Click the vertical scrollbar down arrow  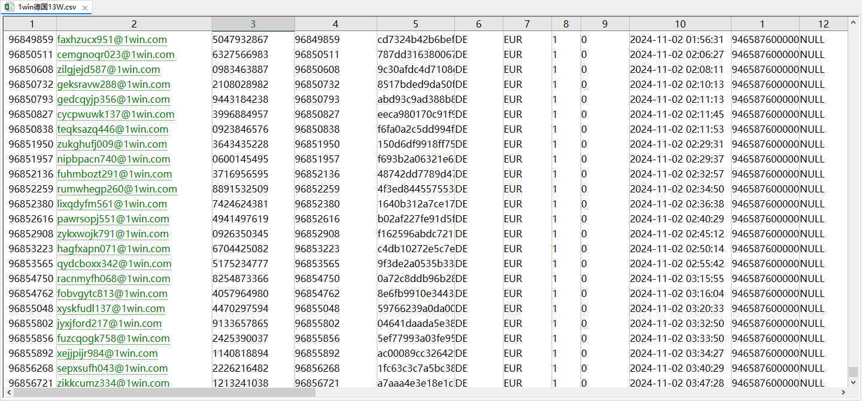[854, 382]
